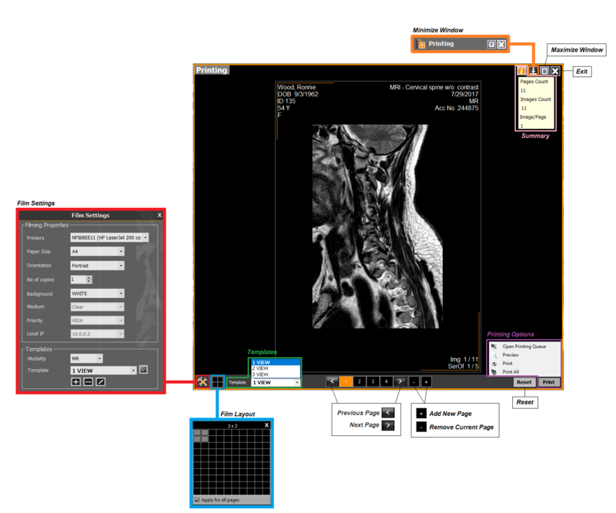This screenshot has height=513, width=616.
Task: Click the edit template pencil icon
Action: tap(100, 381)
